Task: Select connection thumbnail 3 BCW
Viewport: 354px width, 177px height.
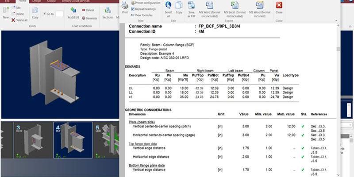Action: 33,140
